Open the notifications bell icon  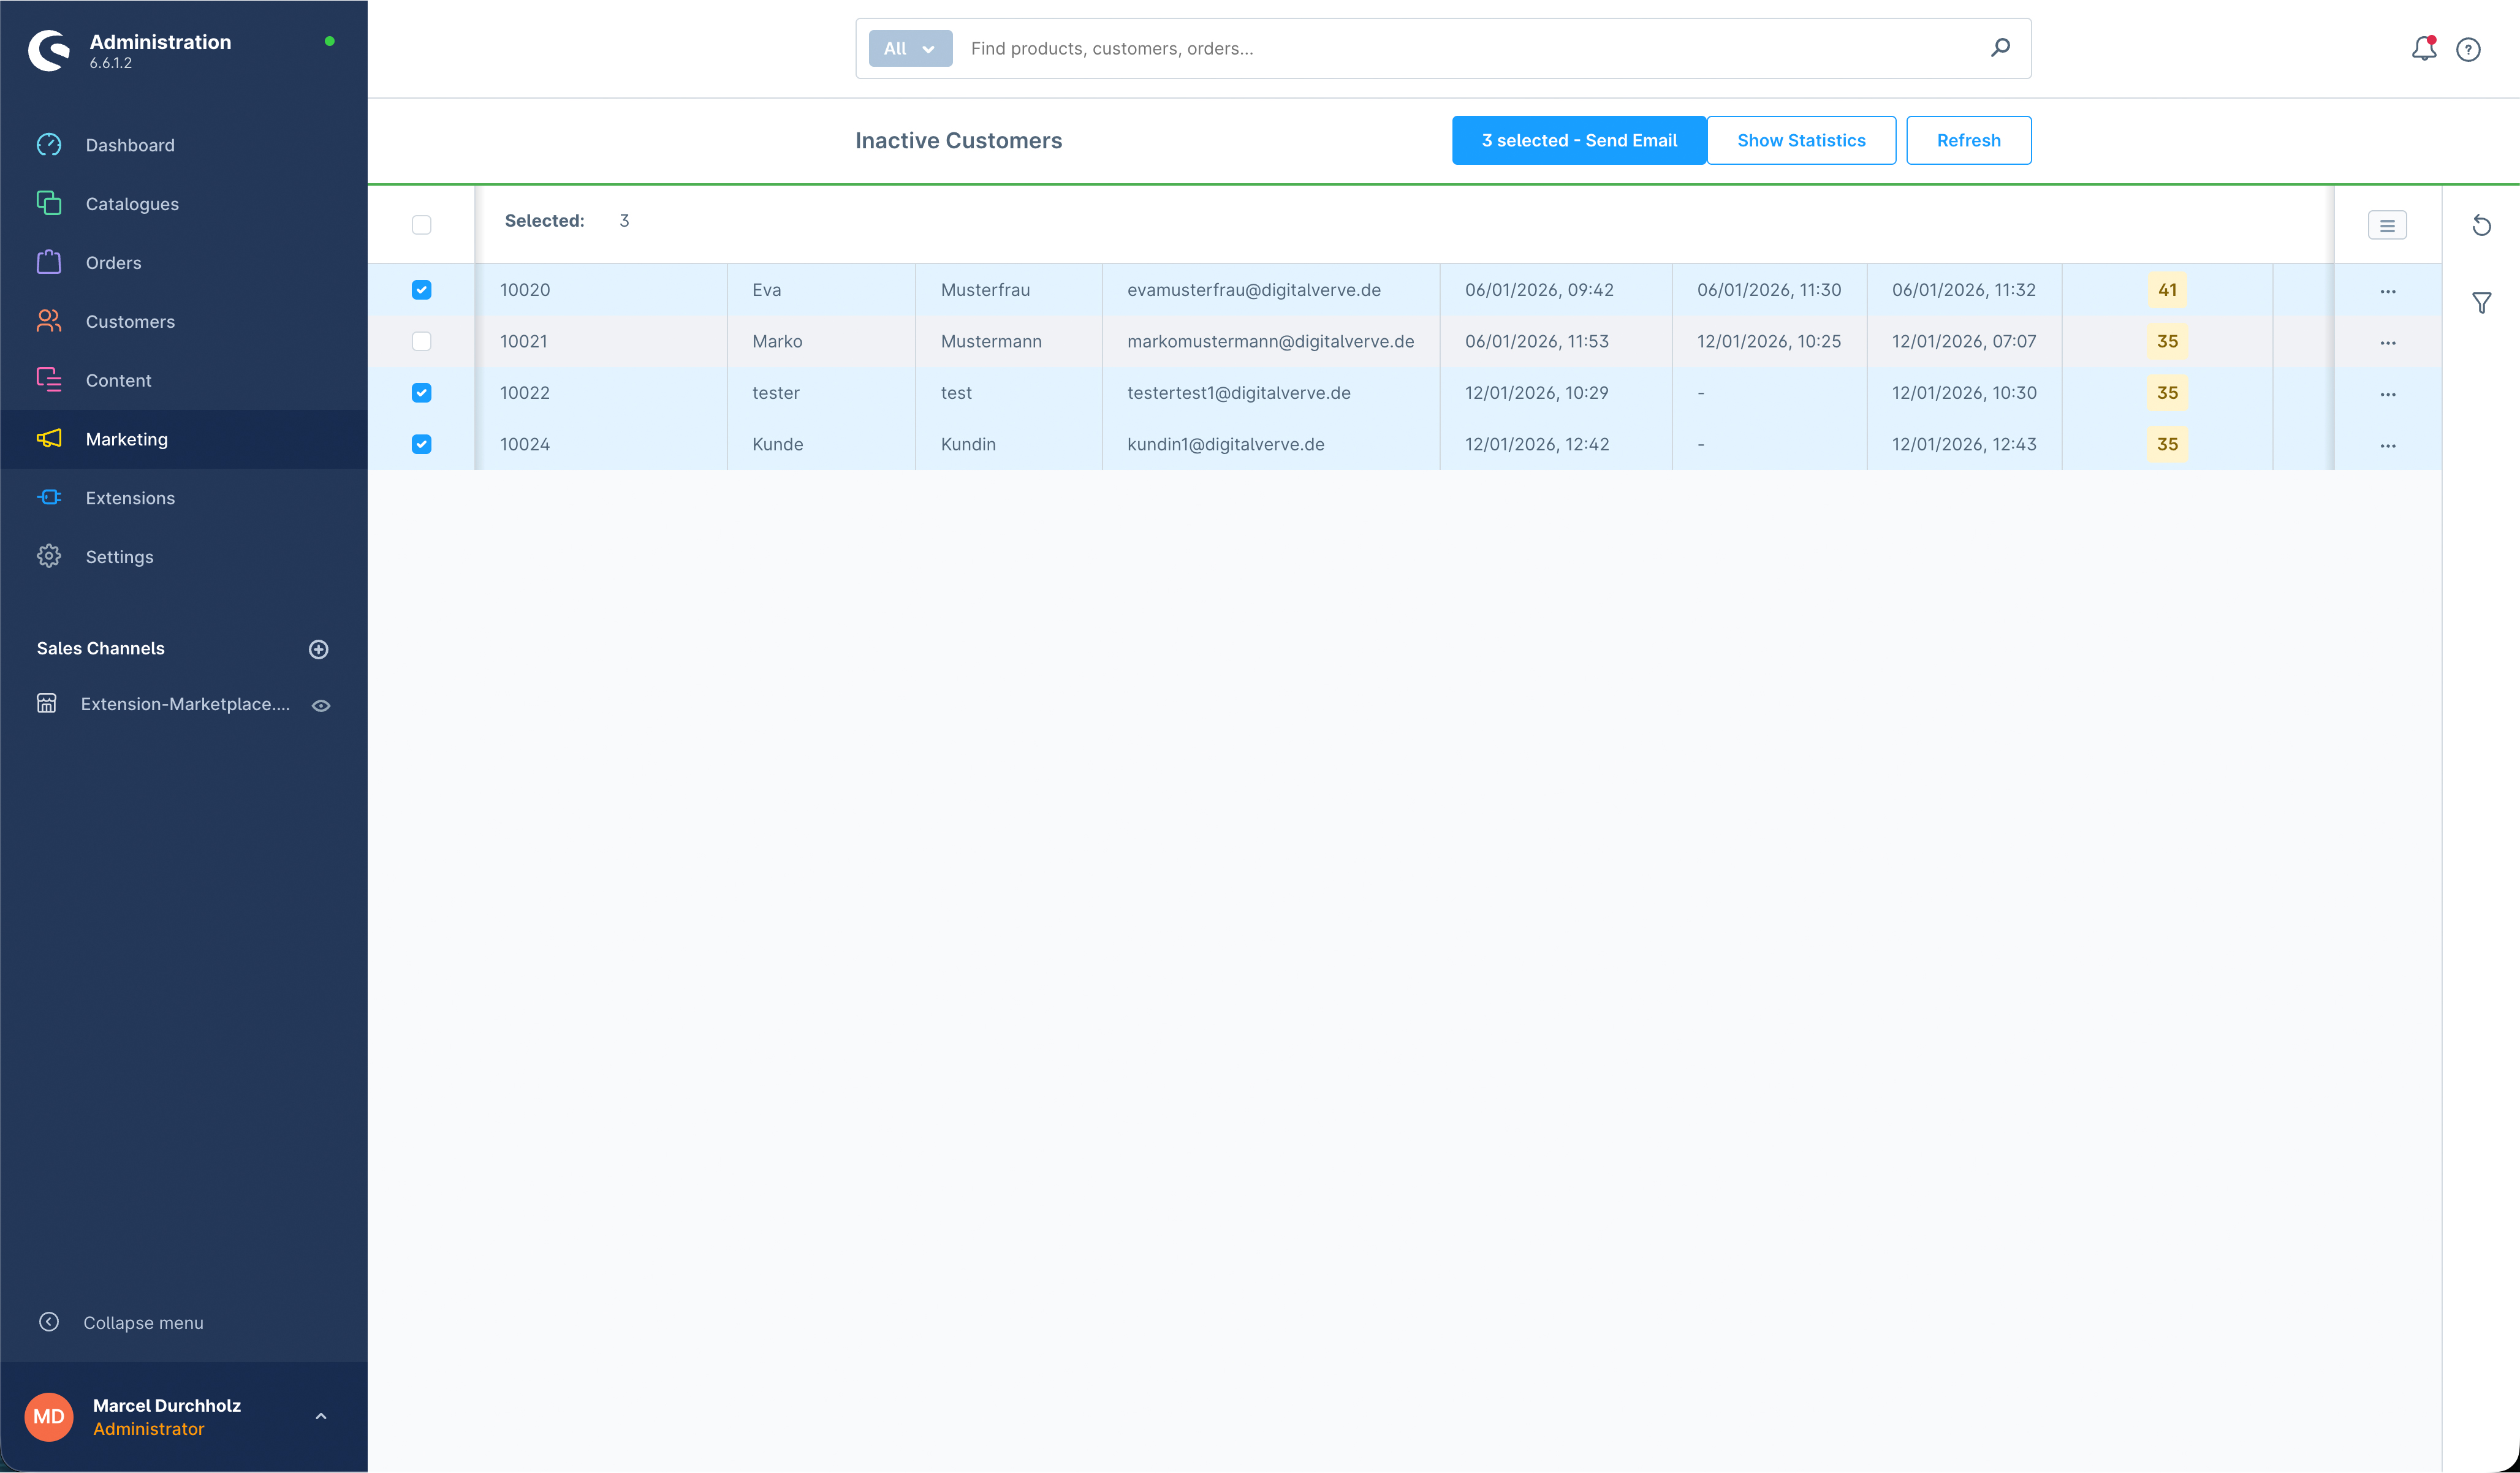pyautogui.click(x=2423, y=48)
